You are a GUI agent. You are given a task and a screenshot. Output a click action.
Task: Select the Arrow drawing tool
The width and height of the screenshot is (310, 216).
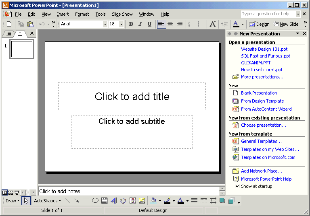click(x=77, y=201)
